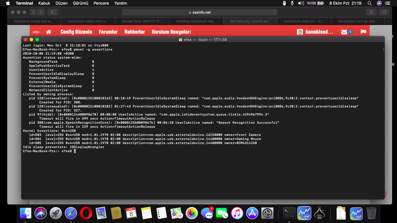Viewport: 397px width, 223px height.
Task: Click the Safari address bar
Action: [199, 12]
